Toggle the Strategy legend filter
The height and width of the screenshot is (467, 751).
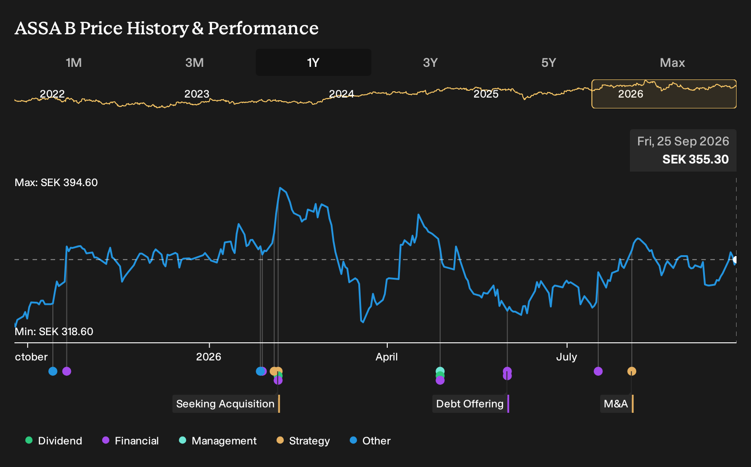click(303, 441)
